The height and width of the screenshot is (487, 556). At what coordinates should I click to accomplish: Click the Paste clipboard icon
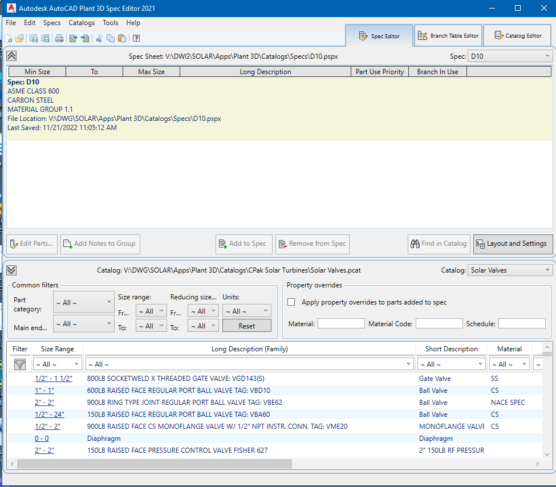click(121, 38)
